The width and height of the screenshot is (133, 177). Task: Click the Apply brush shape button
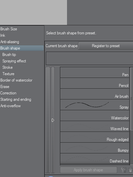point(88,170)
